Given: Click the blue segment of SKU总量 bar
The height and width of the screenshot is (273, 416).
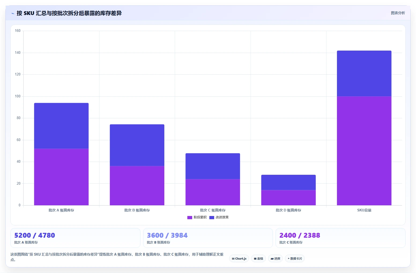Looking at the screenshot, I should 364,73.
